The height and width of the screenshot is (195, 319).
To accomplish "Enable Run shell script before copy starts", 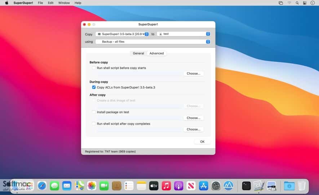I will (x=94, y=68).
